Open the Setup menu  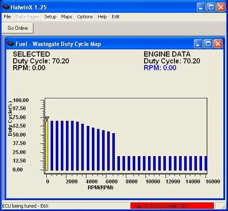point(50,17)
